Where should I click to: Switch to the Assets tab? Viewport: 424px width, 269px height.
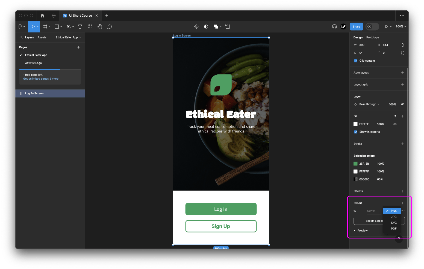click(42, 37)
